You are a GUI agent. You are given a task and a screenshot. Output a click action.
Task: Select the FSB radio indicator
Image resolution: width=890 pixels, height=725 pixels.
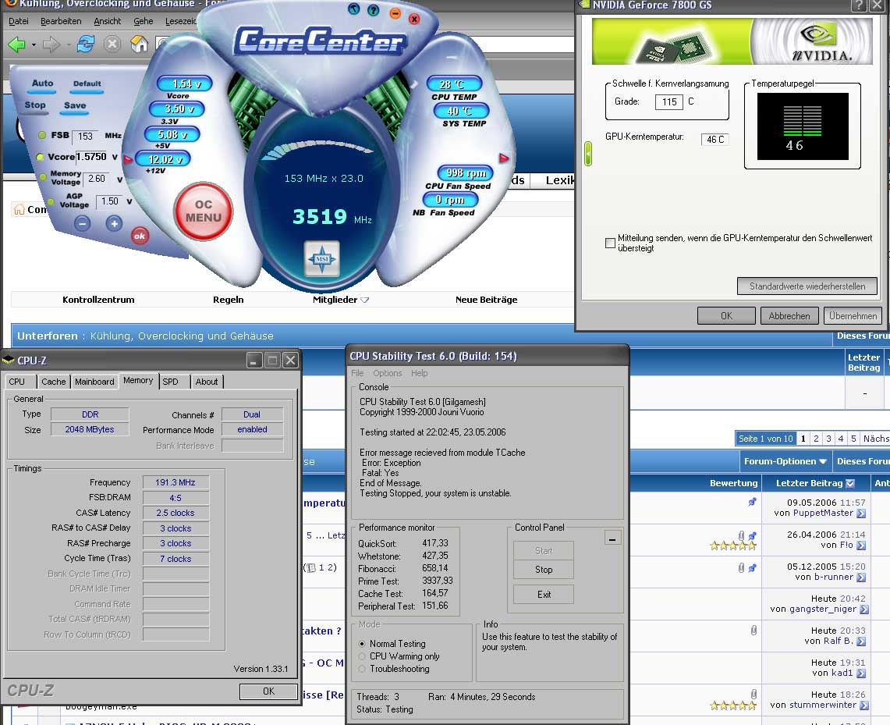pyautogui.click(x=42, y=135)
